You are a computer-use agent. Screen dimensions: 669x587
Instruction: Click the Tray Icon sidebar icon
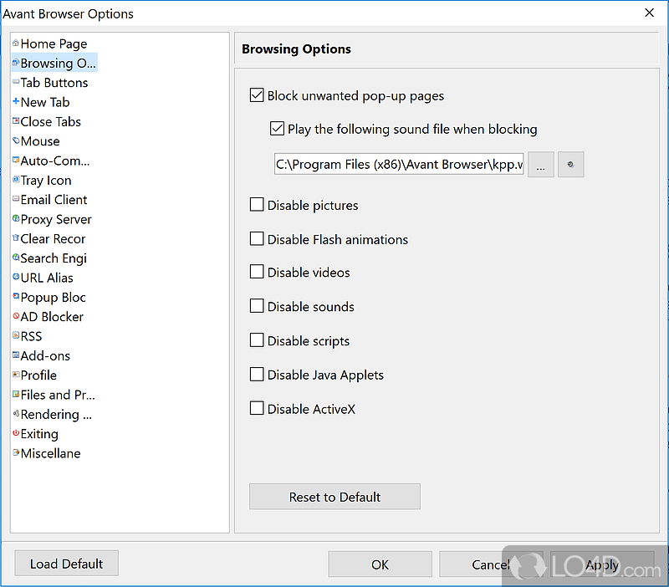[x=14, y=181]
